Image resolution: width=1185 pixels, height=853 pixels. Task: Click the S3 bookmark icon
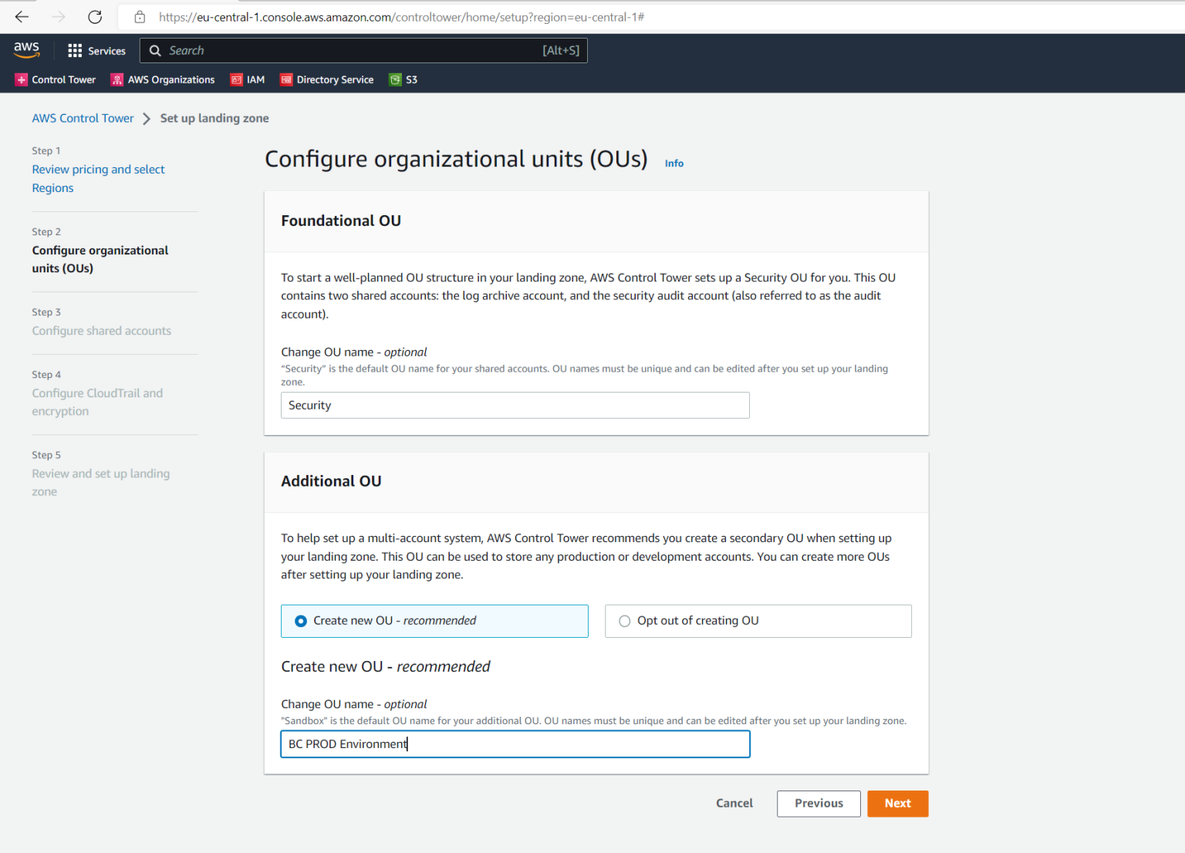396,79
